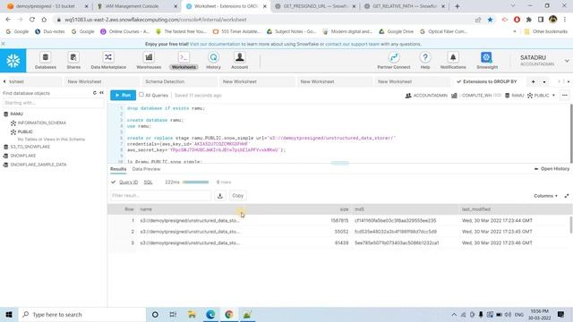Reload the browser page
The width and height of the screenshot is (573, 322).
click(32, 20)
